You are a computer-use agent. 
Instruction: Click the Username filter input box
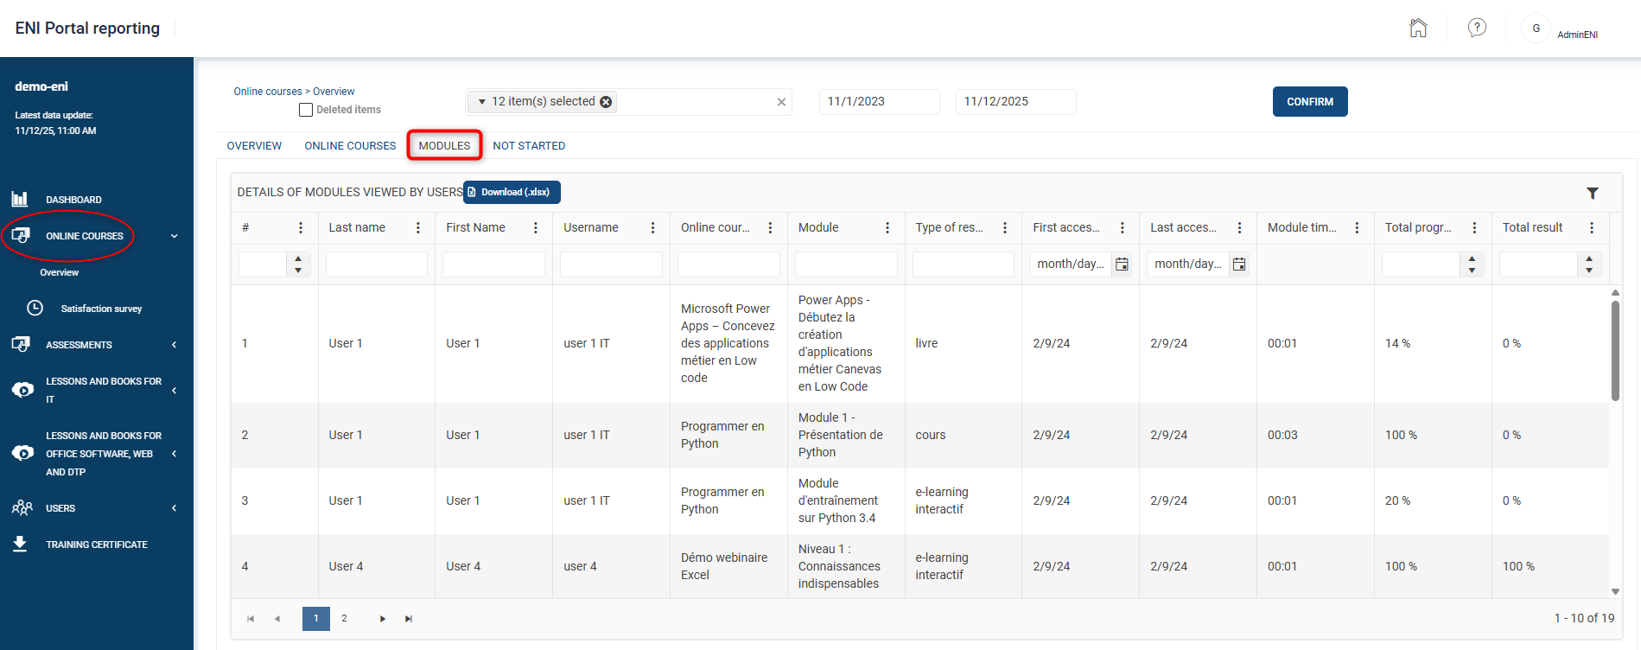(611, 264)
